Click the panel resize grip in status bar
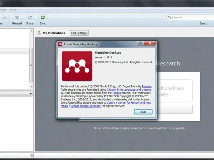The width and height of the screenshot is (214, 160). (32, 155)
